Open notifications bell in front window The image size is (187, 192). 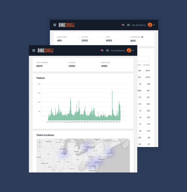coord(102,50)
